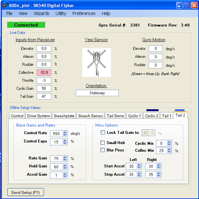Image resolution: width=199 pixels, height=199 pixels.
Task: Open the Utility menu
Action: (x=61, y=13)
